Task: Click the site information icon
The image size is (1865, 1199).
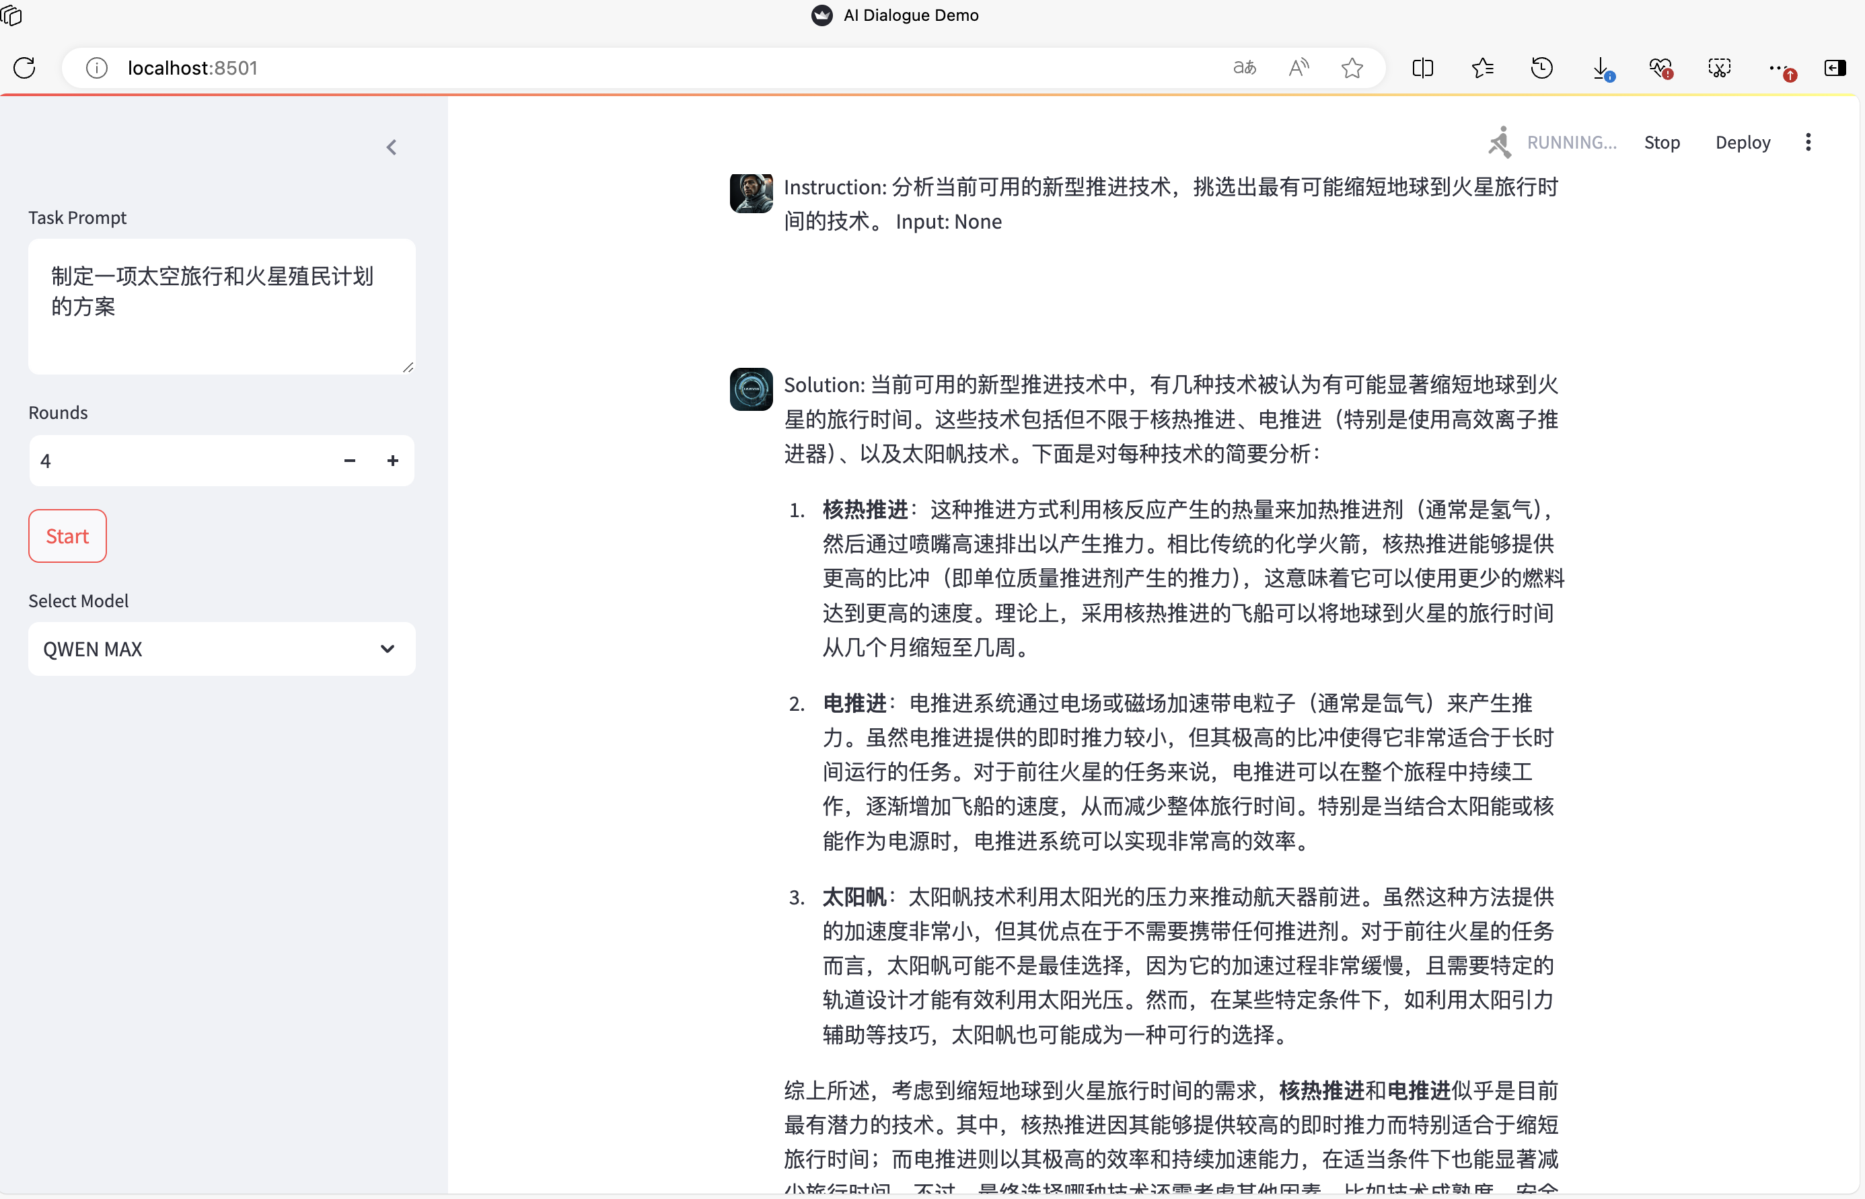Action: (97, 68)
